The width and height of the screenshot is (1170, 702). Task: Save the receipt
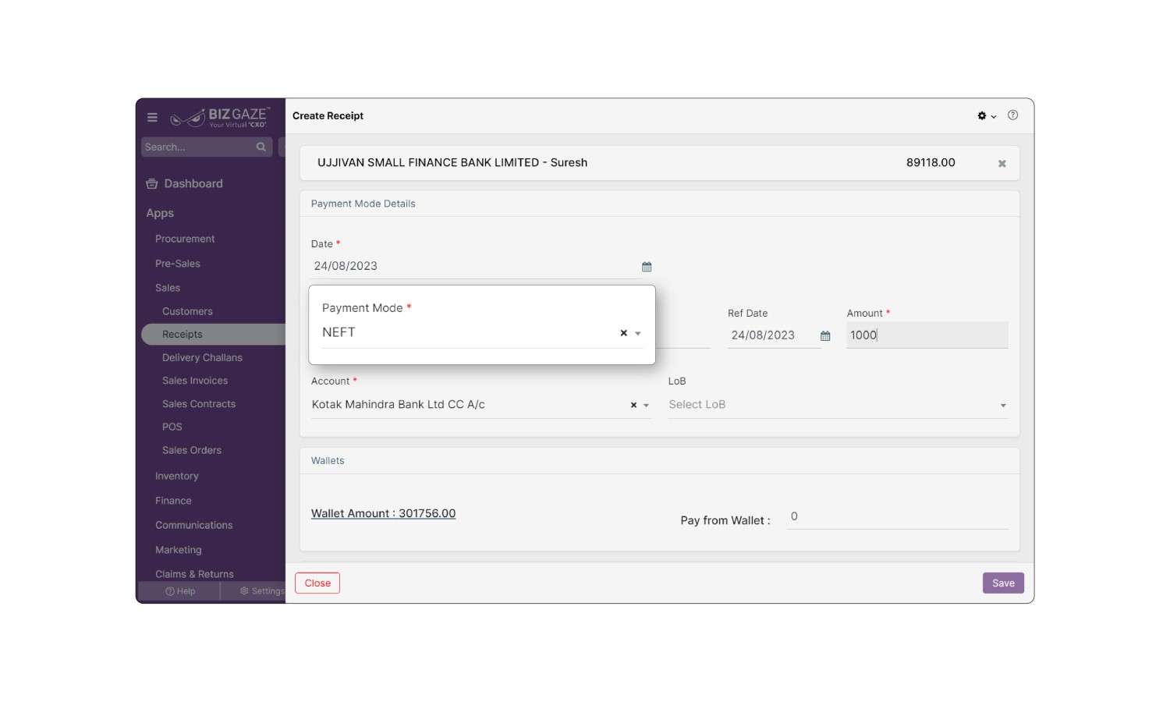(x=1003, y=583)
